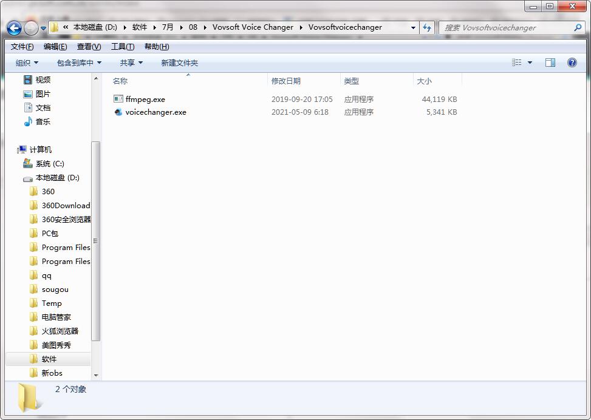The width and height of the screenshot is (591, 420).
Task: Open the 帮助(H) menu
Action: click(157, 47)
